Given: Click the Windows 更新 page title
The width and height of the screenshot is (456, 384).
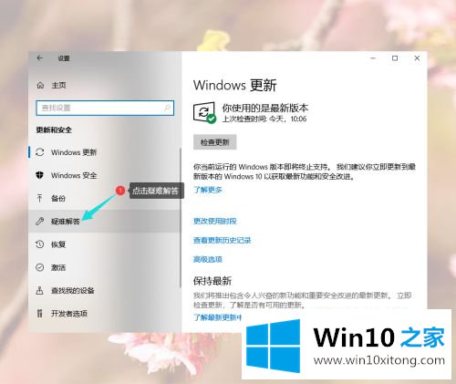Looking at the screenshot, I should tap(235, 85).
